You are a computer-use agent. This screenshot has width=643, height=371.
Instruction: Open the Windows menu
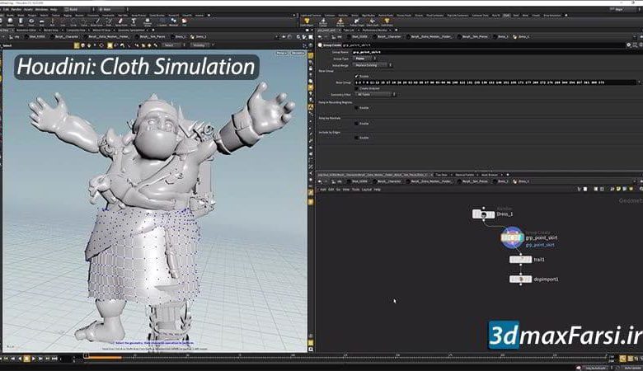41,9
